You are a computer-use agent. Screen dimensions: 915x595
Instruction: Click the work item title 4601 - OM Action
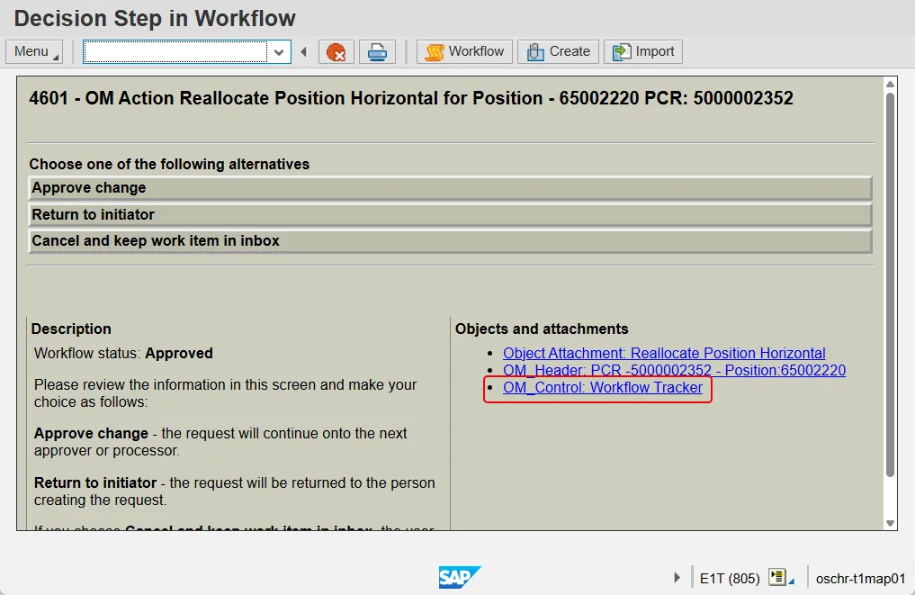[411, 98]
